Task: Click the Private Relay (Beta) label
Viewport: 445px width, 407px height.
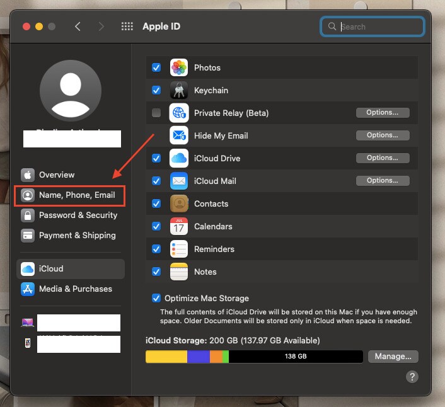Action: pyautogui.click(x=231, y=113)
